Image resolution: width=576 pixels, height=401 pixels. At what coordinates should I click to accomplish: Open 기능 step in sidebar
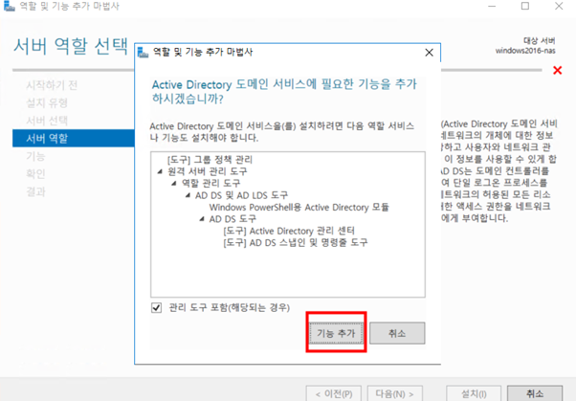click(35, 156)
